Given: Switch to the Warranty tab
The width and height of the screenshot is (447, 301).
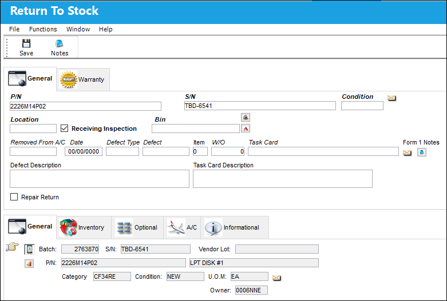Looking at the screenshot, I should coord(83,79).
